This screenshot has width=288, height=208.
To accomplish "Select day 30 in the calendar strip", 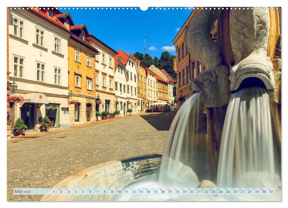I will click(264, 191).
